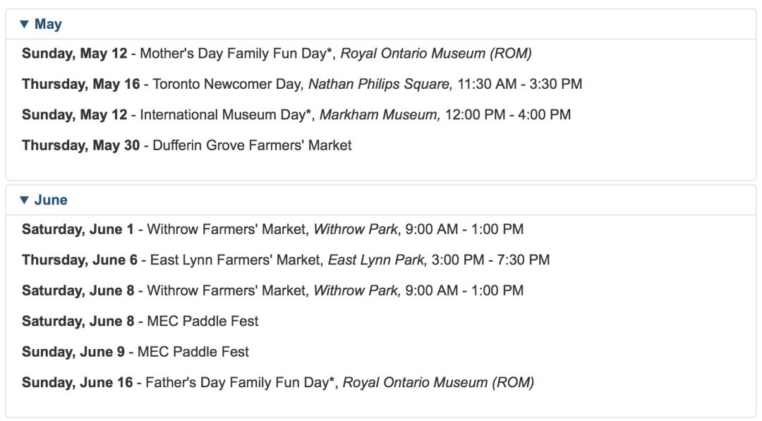The width and height of the screenshot is (762, 421).
Task: Click Markham Museum location text
Action: pyautogui.click(x=380, y=115)
